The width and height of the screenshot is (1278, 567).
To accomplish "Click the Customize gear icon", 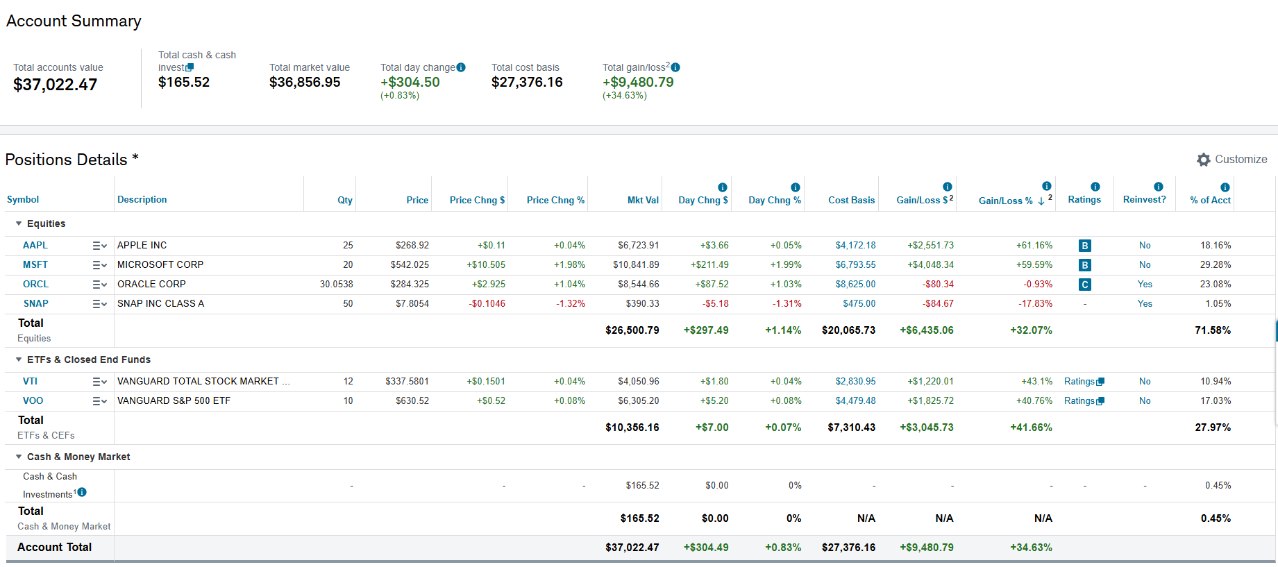I will pos(1203,160).
